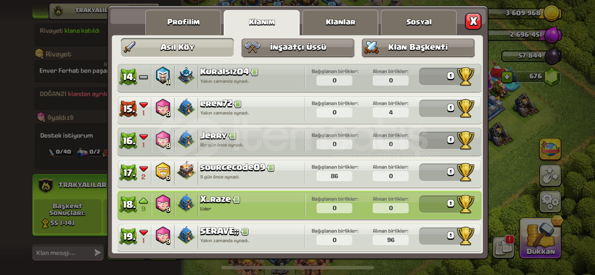The width and height of the screenshot is (595, 275).
Task: Open the settings gears icon
Action: (x=550, y=202)
